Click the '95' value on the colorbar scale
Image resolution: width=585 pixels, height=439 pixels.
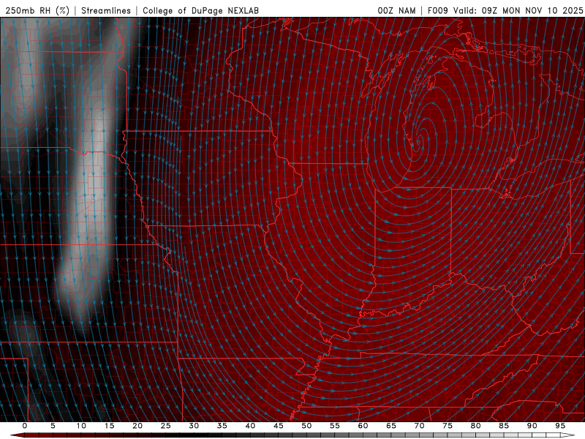[560, 426]
